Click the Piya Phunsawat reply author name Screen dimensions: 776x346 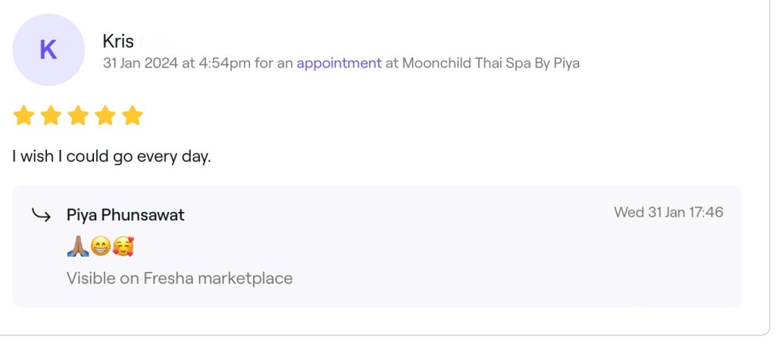click(x=126, y=215)
